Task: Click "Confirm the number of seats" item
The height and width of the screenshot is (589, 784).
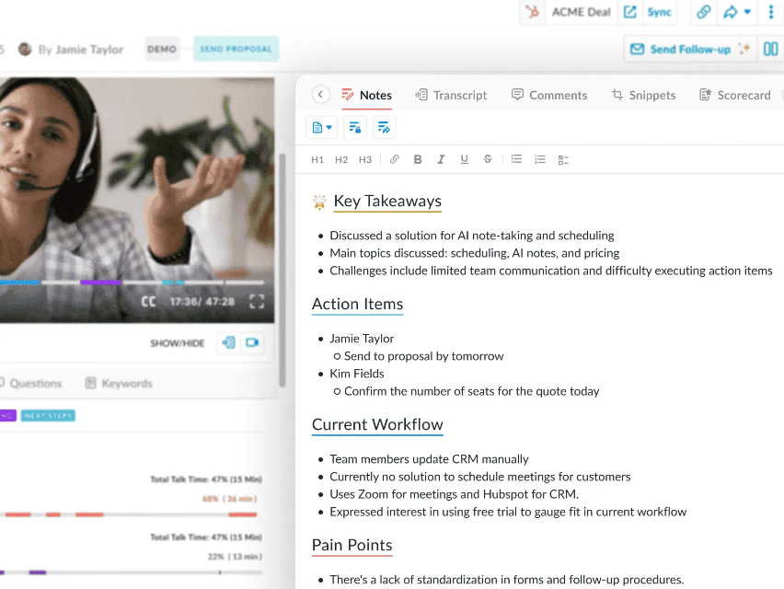Action: pos(471,391)
